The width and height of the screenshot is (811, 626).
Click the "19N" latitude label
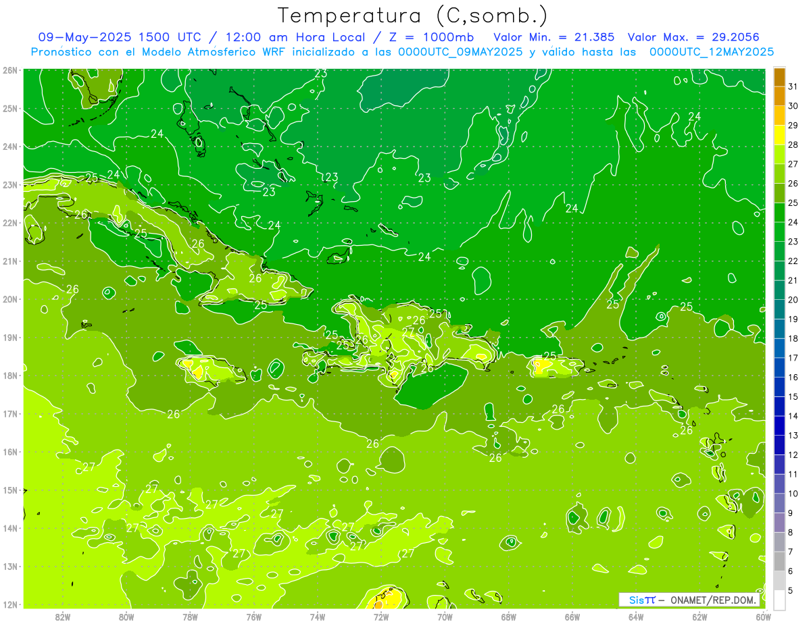[x=10, y=338]
